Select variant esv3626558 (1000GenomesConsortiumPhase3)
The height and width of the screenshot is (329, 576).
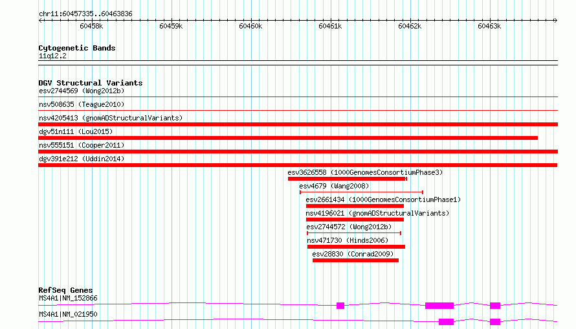click(x=365, y=172)
